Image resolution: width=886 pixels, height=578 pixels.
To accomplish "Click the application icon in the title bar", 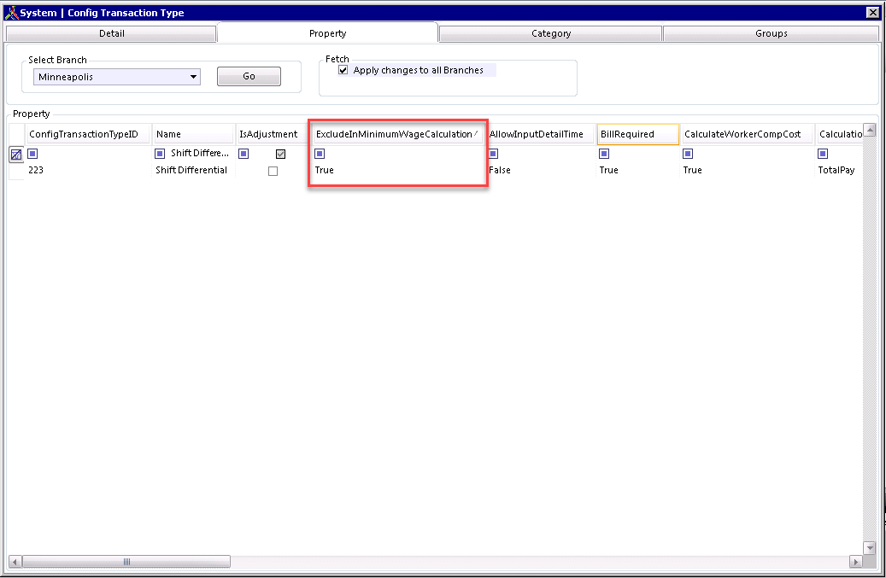I will point(11,13).
